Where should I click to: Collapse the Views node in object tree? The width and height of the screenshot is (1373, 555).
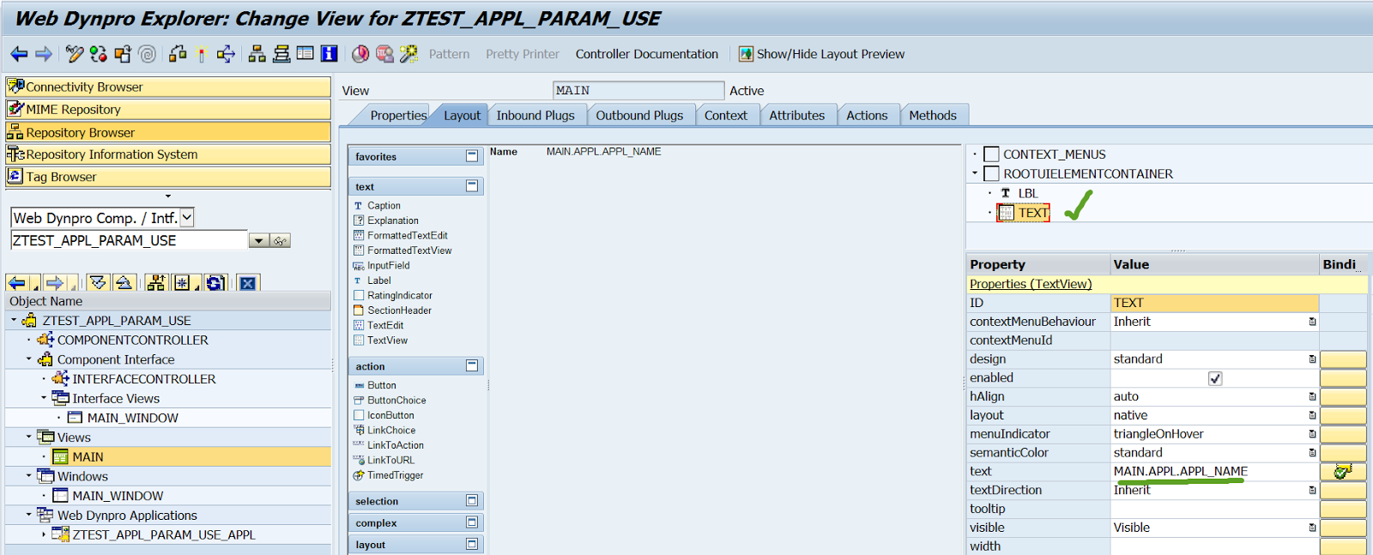(28, 437)
